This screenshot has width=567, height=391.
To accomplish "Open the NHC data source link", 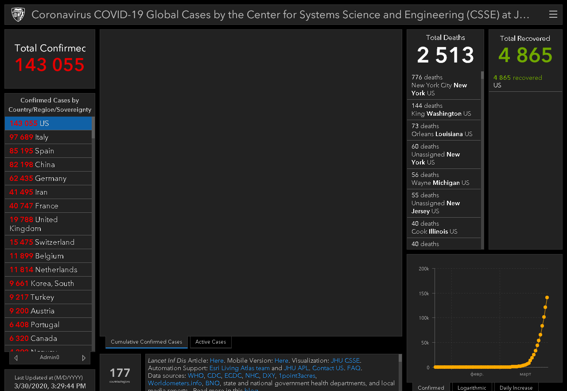I will coord(252,376).
